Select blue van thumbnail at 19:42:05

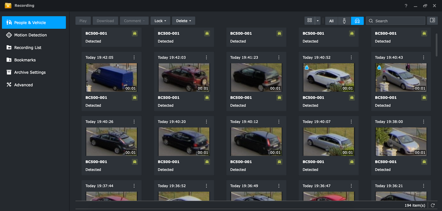[112, 77]
